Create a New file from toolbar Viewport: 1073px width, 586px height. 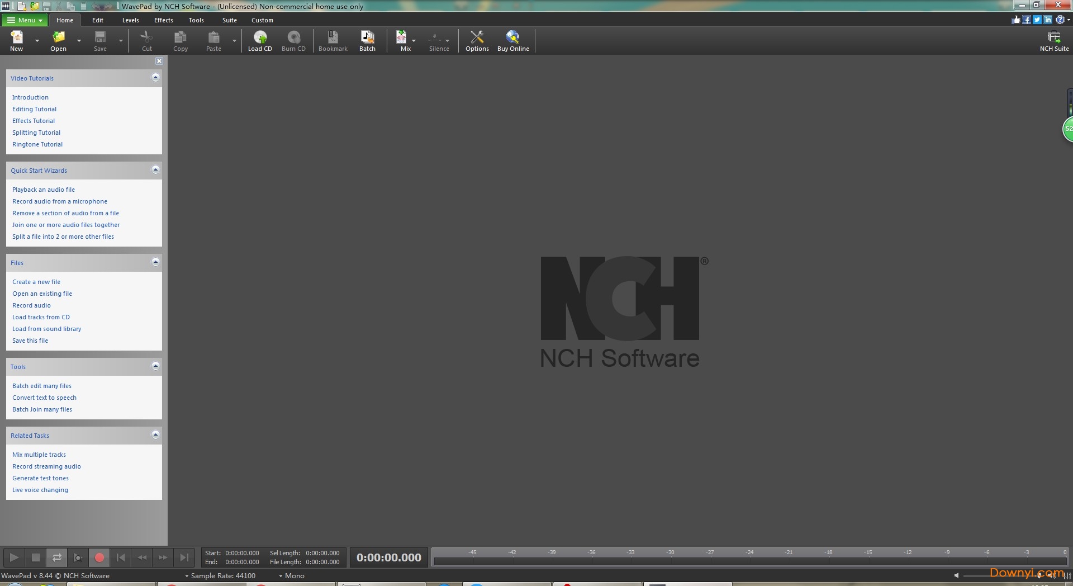pos(17,41)
